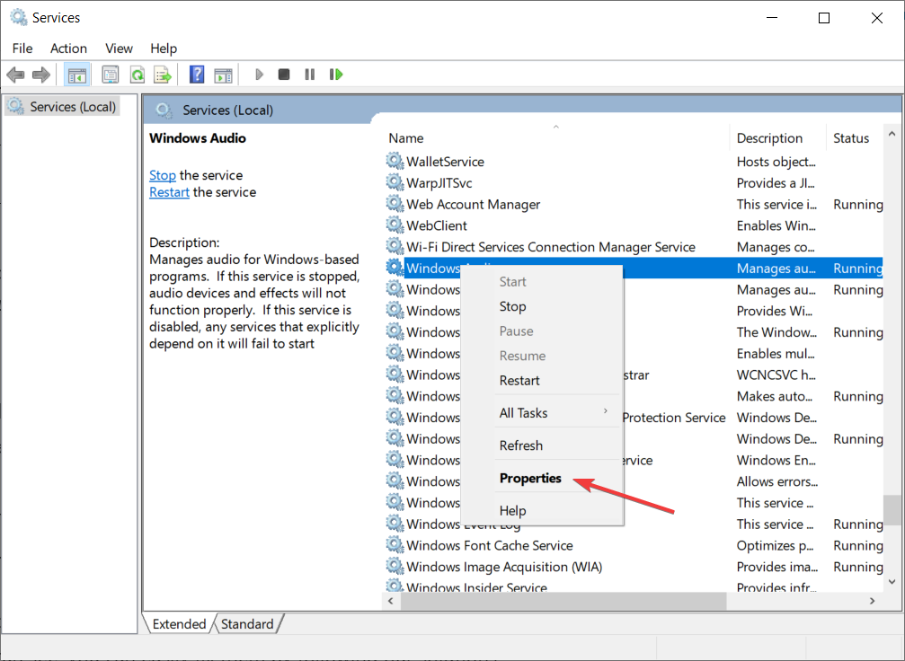Screen dimensions: 905x661
Task: Select Wi-Fi Direct Services Connection Manager Service
Action: click(x=634, y=247)
